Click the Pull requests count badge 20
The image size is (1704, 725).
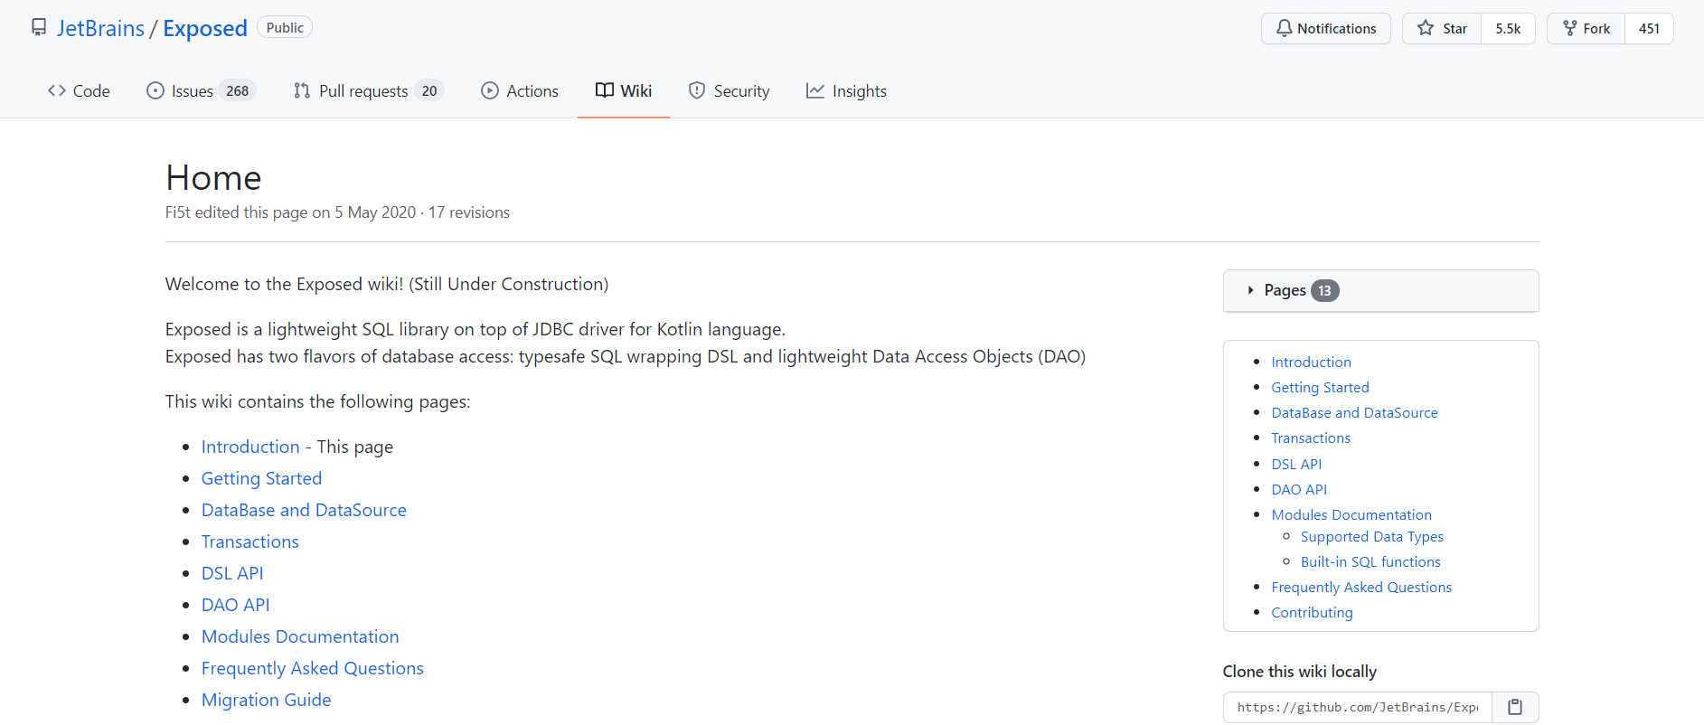click(x=429, y=90)
